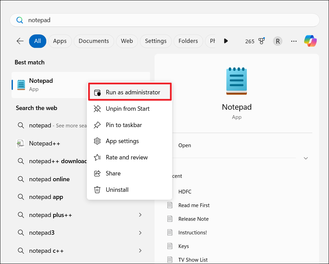Viewport: 329px width, 264px height.
Task: Click the Copilot icon in search header
Action: click(310, 41)
